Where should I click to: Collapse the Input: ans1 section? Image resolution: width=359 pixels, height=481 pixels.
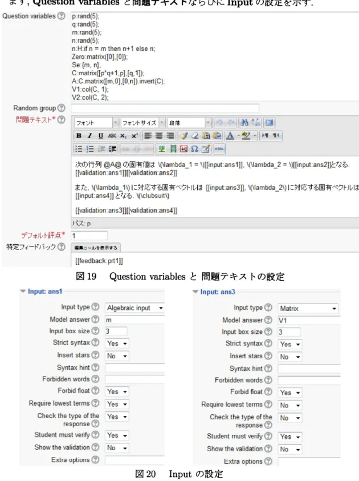pyautogui.click(x=23, y=291)
